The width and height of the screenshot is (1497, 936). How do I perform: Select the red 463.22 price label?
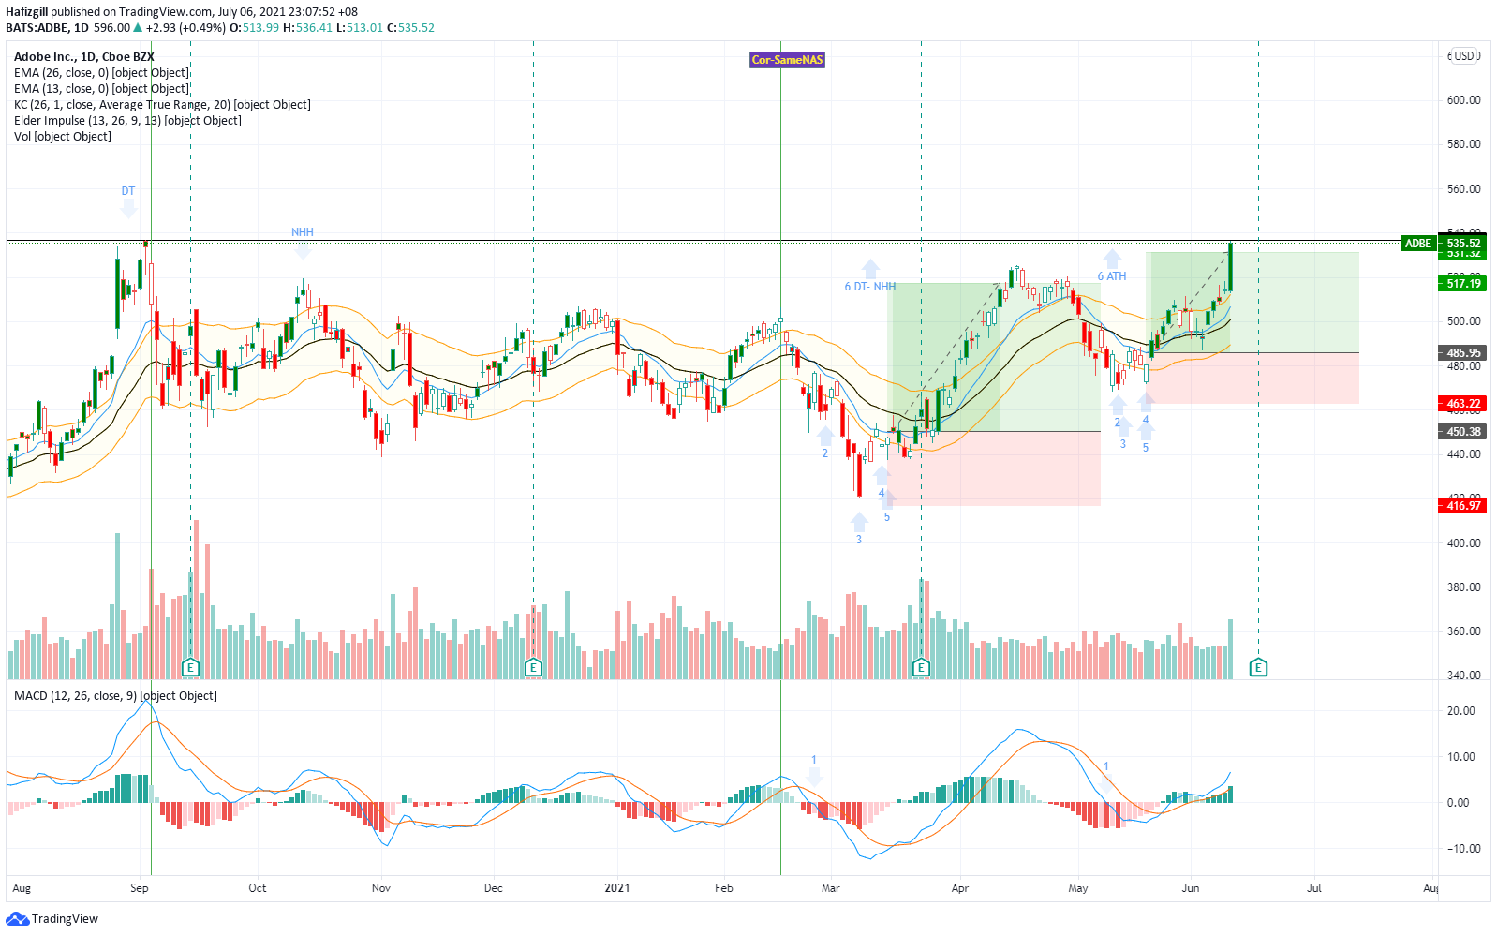pyautogui.click(x=1463, y=404)
